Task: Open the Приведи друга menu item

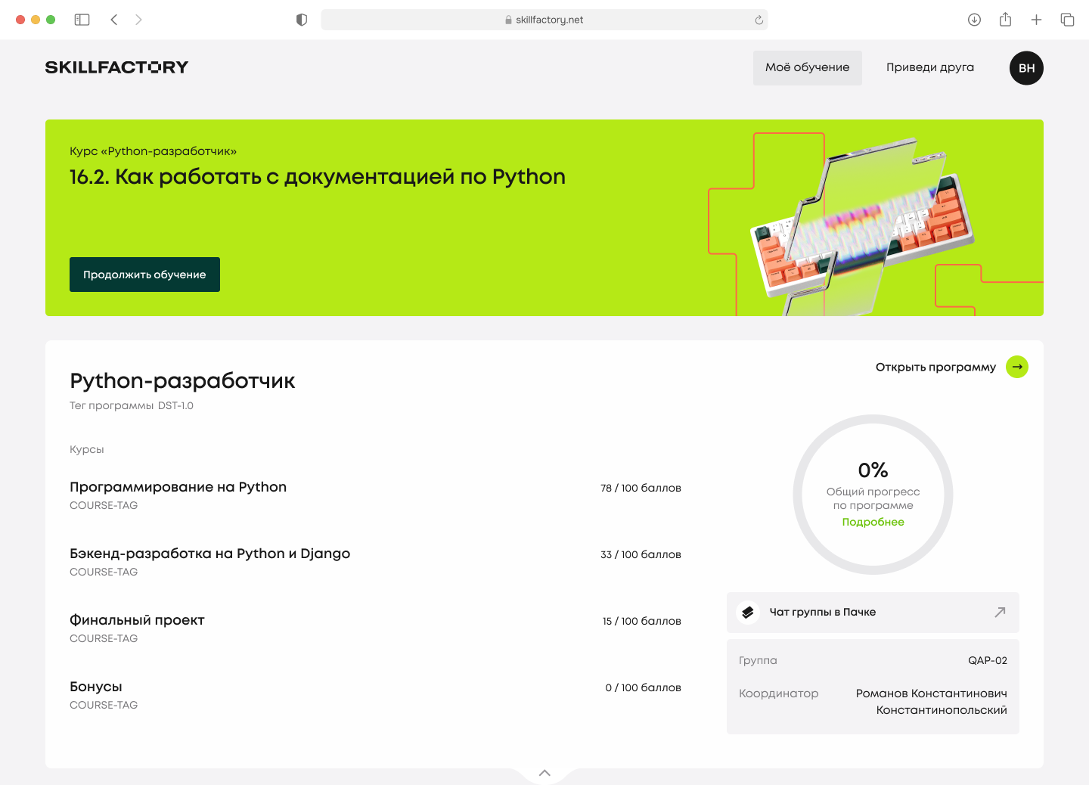Action: (x=929, y=67)
